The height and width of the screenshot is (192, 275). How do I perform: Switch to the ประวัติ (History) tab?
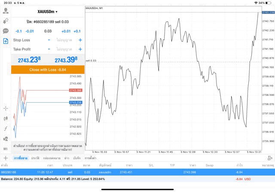pos(35,158)
